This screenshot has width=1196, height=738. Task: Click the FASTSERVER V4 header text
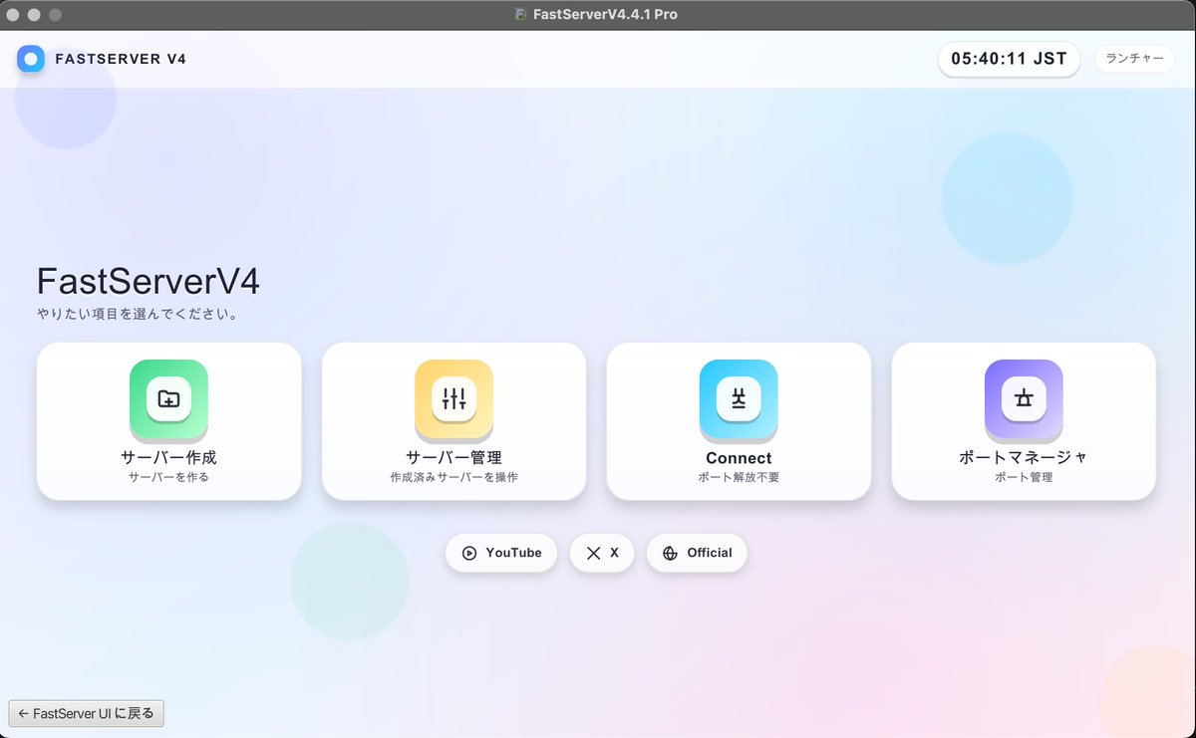point(121,59)
